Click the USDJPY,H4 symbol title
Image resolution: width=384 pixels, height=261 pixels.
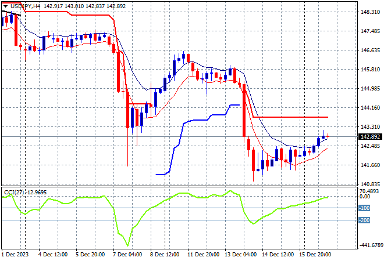click(24, 5)
